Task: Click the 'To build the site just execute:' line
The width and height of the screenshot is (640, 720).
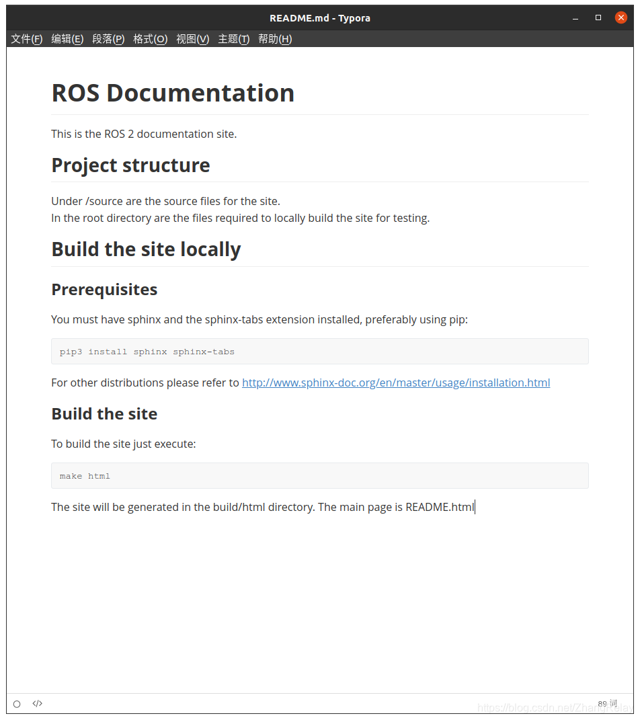Action: click(124, 444)
